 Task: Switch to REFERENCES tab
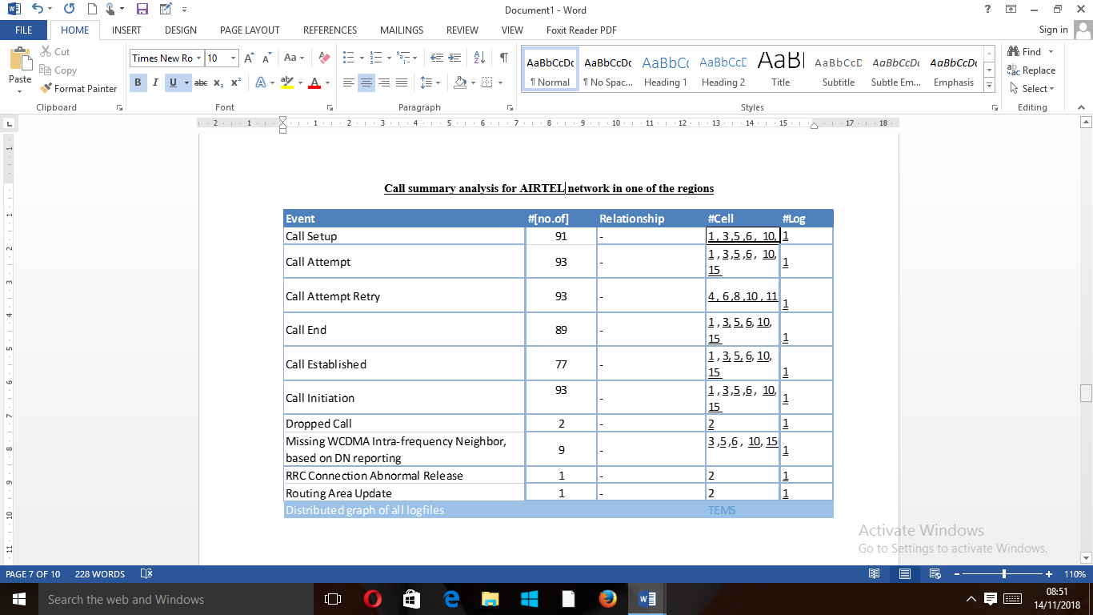click(x=330, y=30)
